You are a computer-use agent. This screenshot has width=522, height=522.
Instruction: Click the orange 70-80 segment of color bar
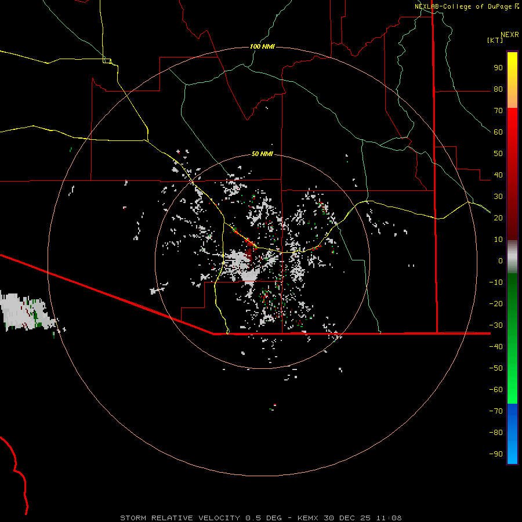[512, 99]
